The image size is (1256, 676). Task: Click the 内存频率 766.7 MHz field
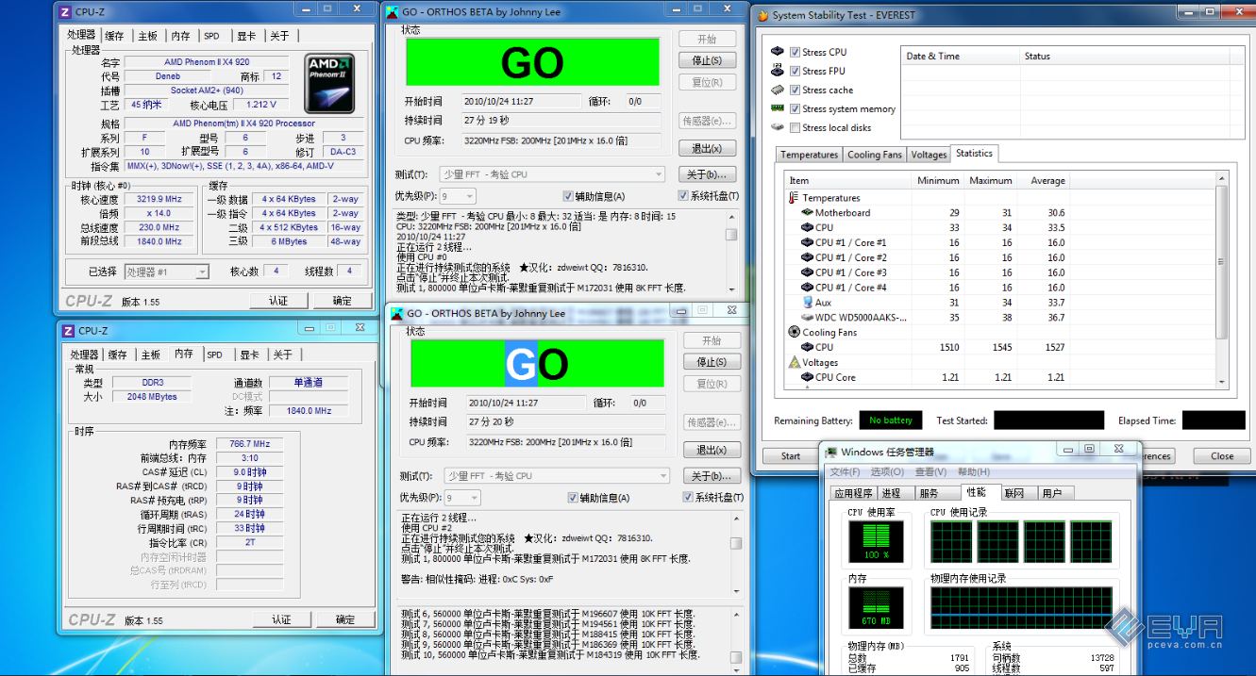click(248, 443)
